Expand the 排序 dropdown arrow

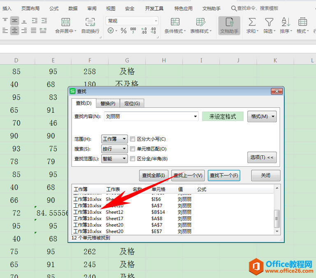291,31
